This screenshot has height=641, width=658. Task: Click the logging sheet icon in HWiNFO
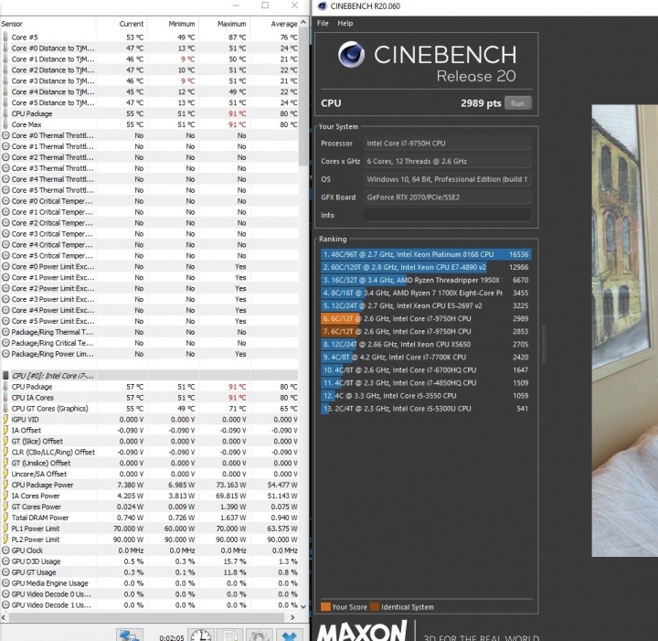(x=230, y=636)
